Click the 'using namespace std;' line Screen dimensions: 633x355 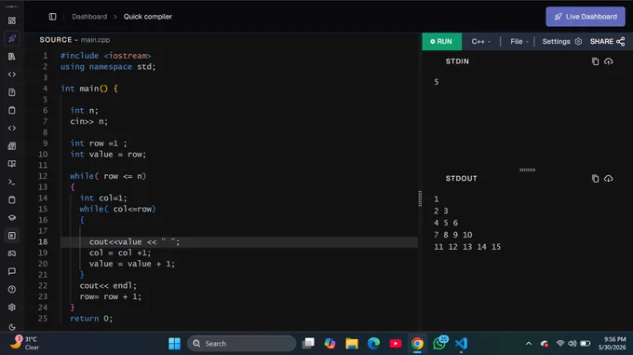click(108, 67)
